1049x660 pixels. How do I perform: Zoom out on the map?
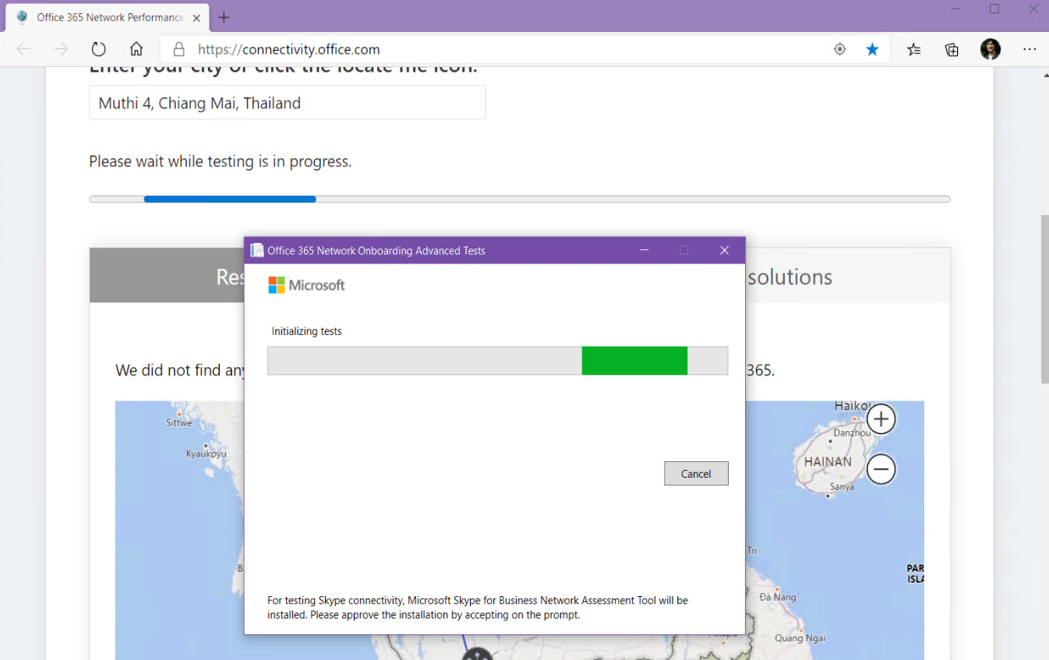pyautogui.click(x=881, y=470)
